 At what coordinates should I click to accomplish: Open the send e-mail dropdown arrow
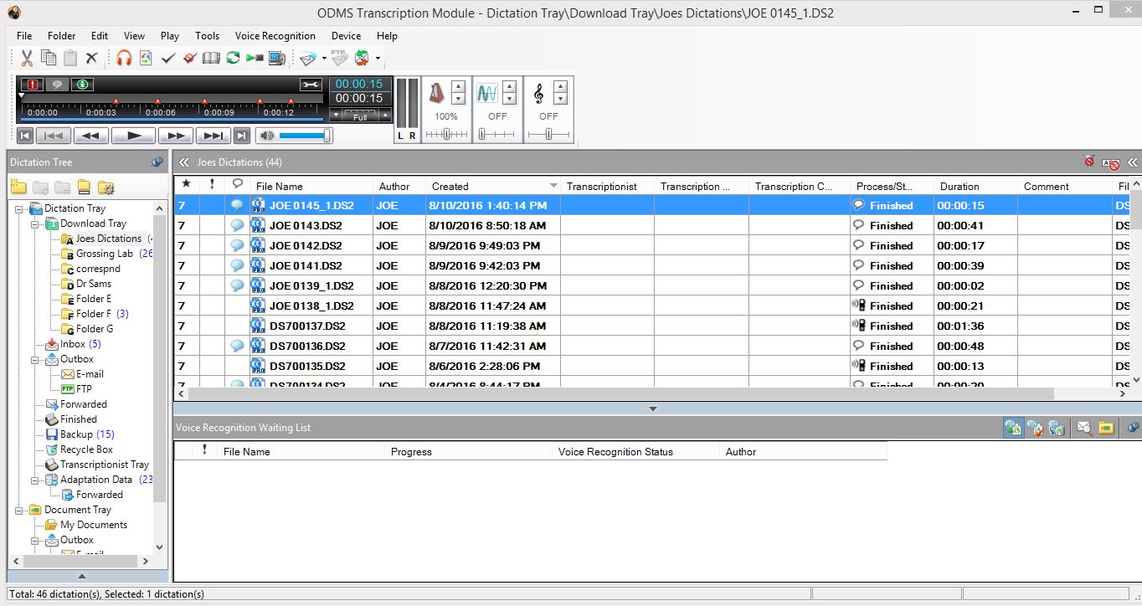pos(324,59)
